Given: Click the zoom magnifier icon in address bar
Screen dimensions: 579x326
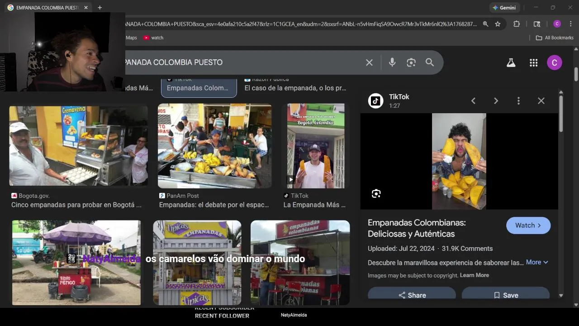Looking at the screenshot, I should tap(485, 24).
